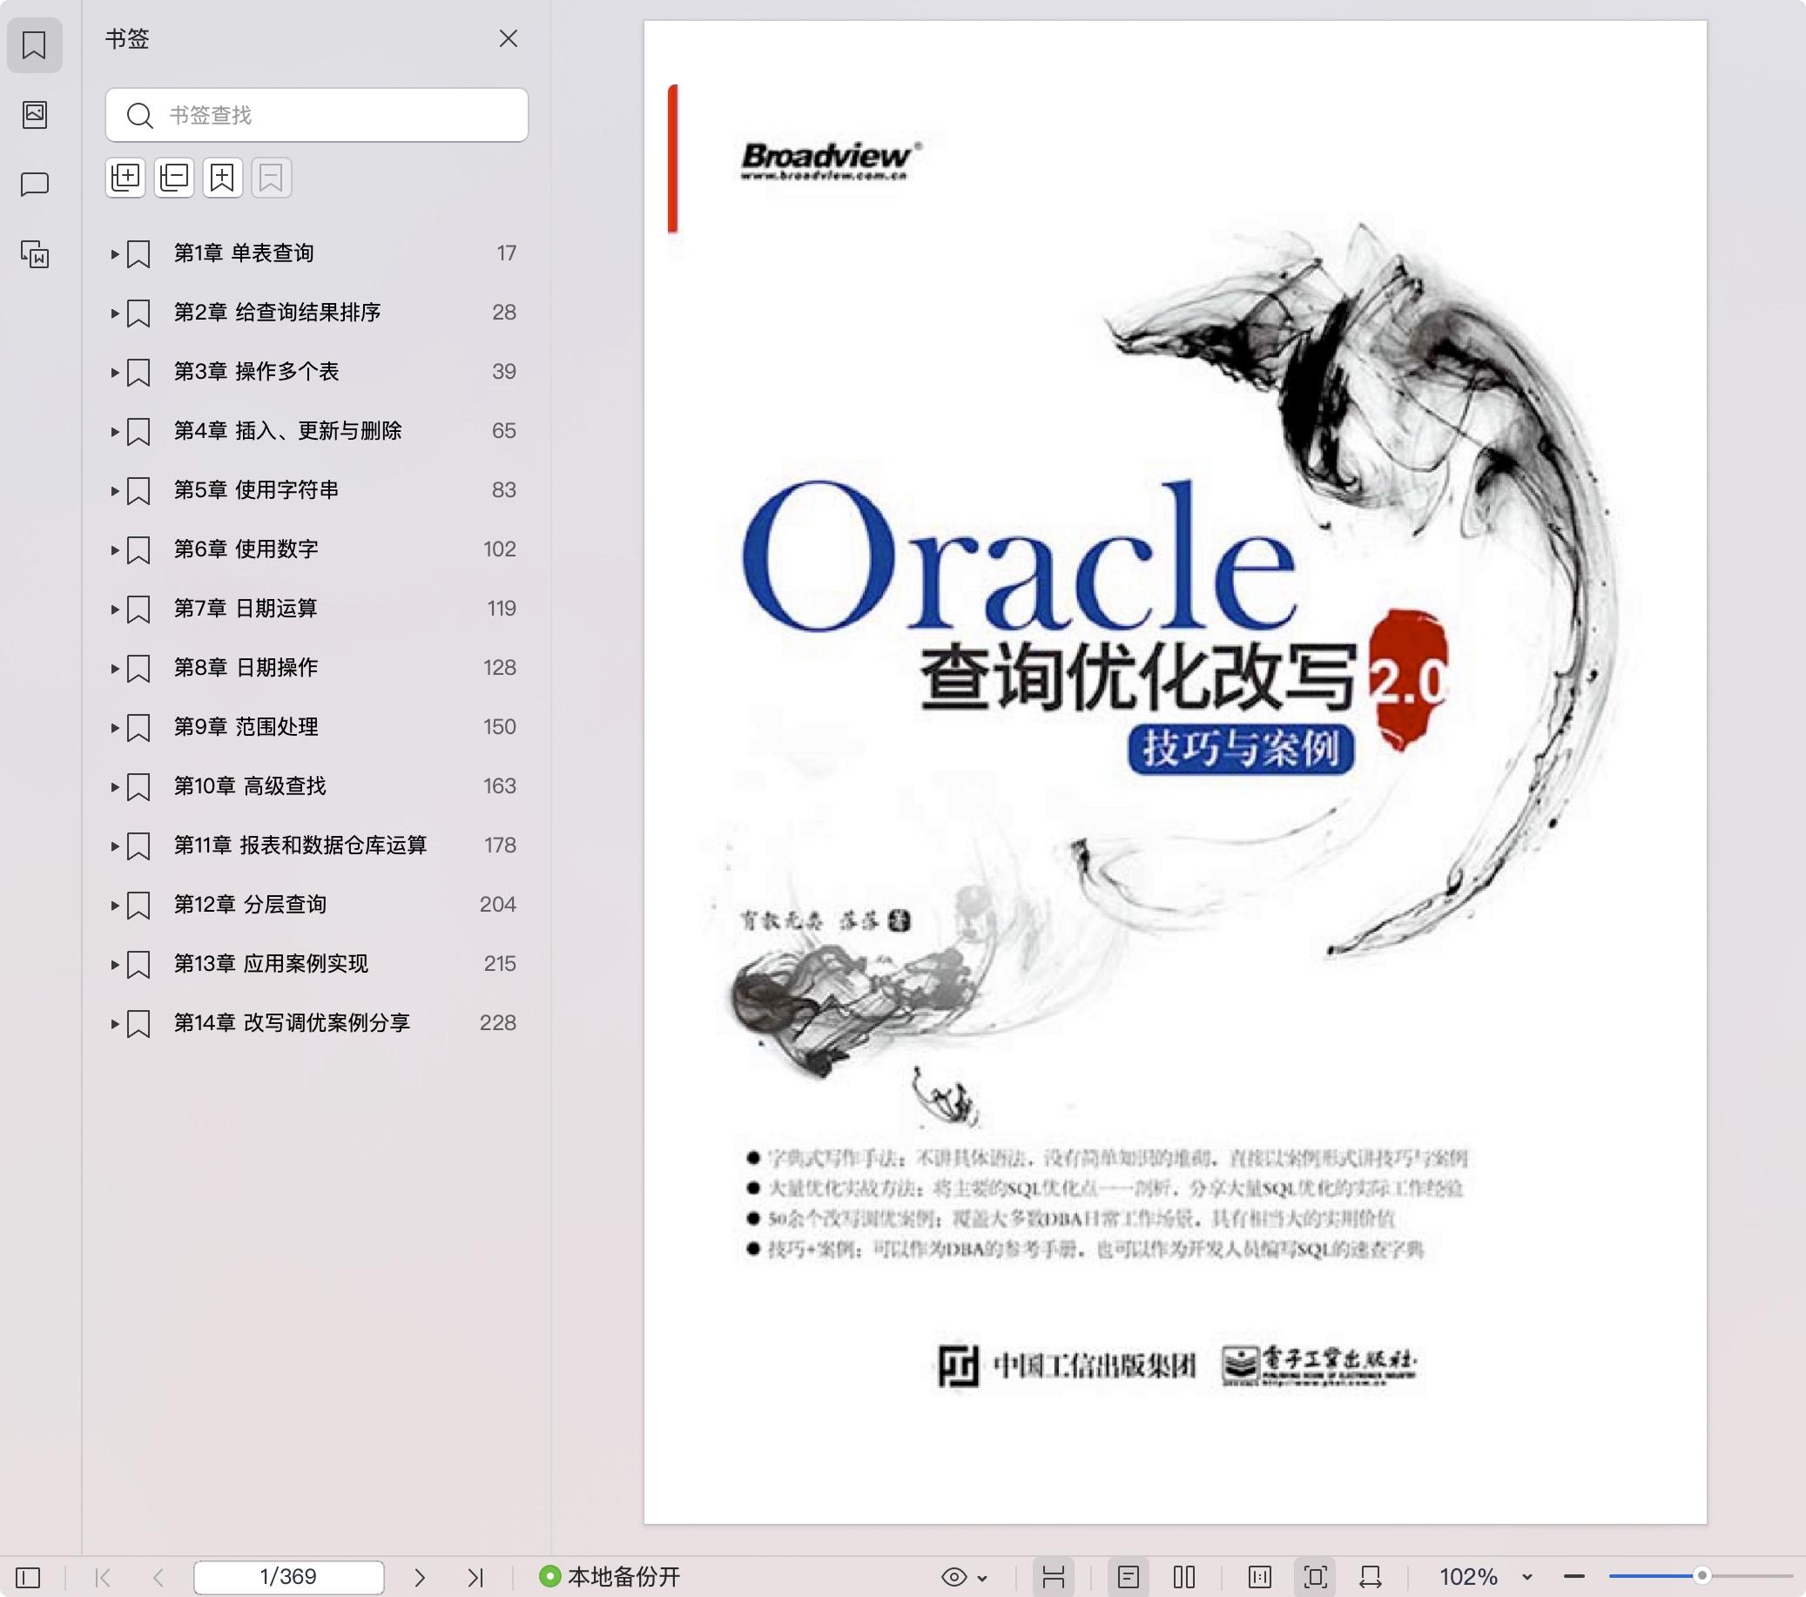Jump to 第10章 高级查找
This screenshot has width=1806, height=1597.
[250, 785]
